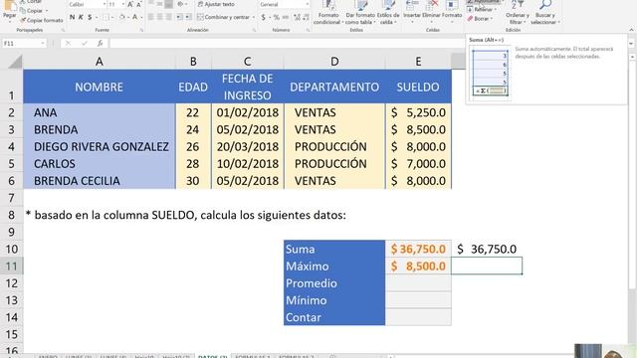The height and width of the screenshot is (358, 637).
Task: Click the comma style (000) icon
Action: click(286, 17)
